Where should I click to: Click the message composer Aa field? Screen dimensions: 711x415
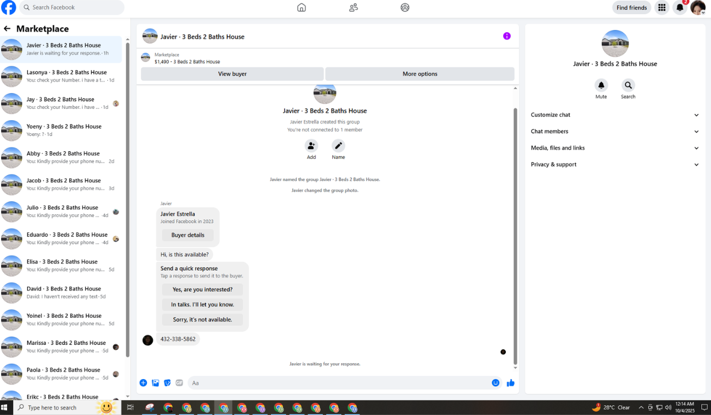click(345, 383)
